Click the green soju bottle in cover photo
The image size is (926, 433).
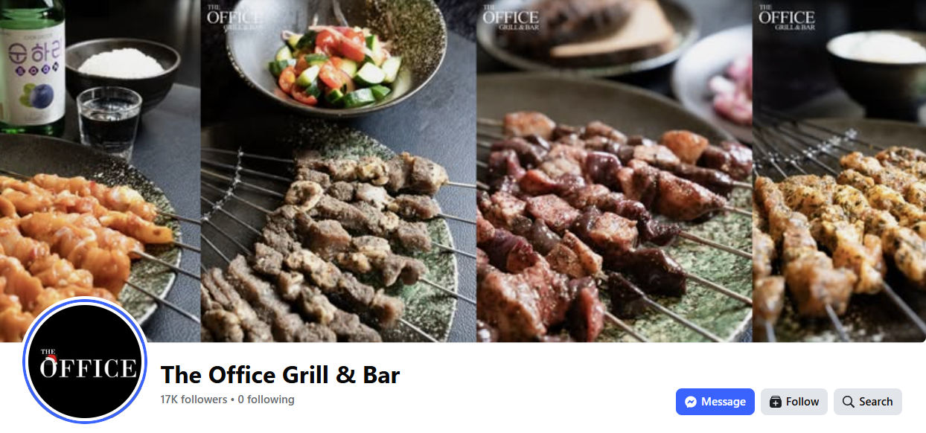pos(32,65)
